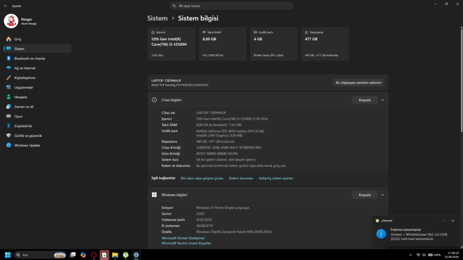Open µTorrent notification more options menu

(443, 221)
